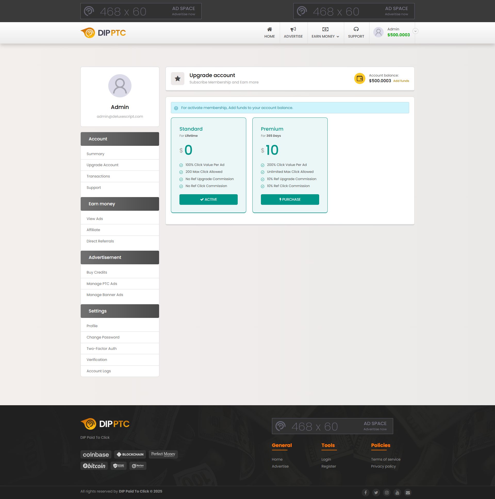Click the Home house icon in navbar

269,29
